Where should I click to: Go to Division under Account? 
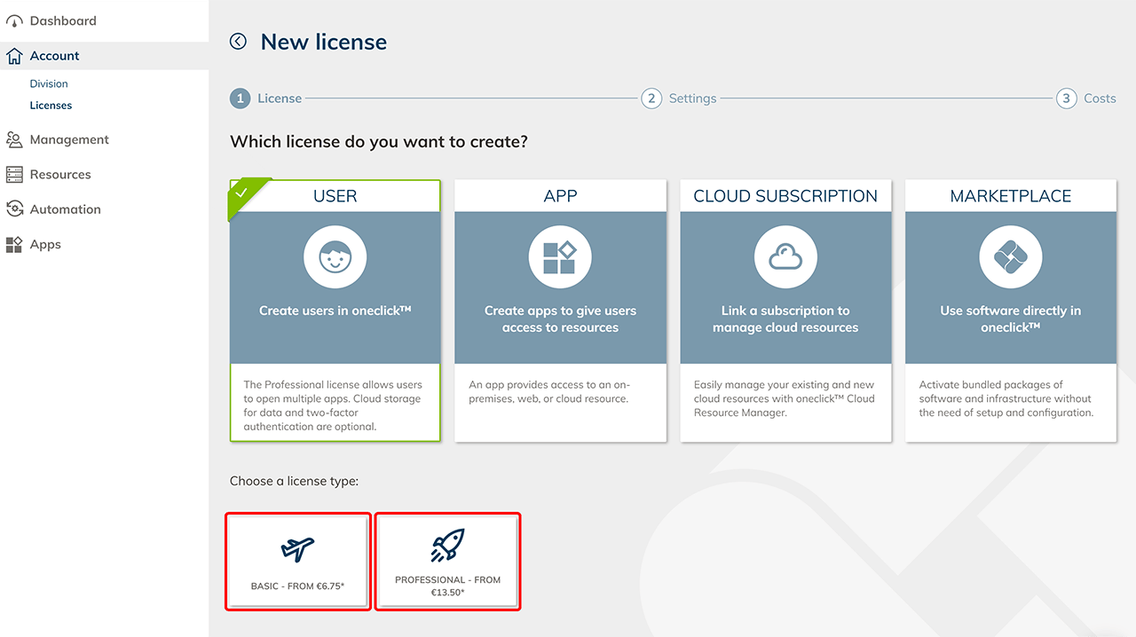[49, 83]
